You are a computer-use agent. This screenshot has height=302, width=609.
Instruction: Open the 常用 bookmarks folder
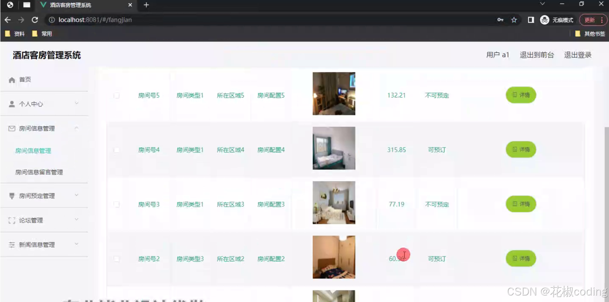[x=42, y=34]
